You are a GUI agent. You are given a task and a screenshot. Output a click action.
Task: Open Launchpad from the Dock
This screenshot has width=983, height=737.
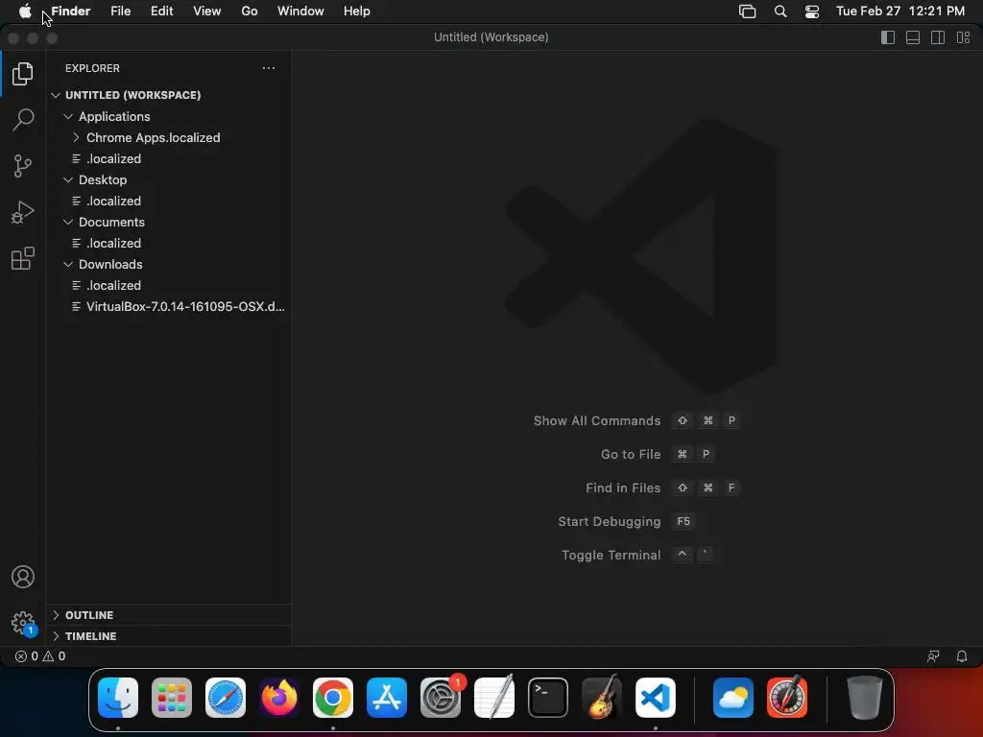click(172, 698)
